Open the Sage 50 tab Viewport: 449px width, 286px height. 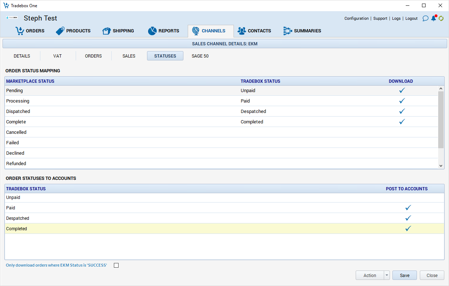tap(200, 56)
